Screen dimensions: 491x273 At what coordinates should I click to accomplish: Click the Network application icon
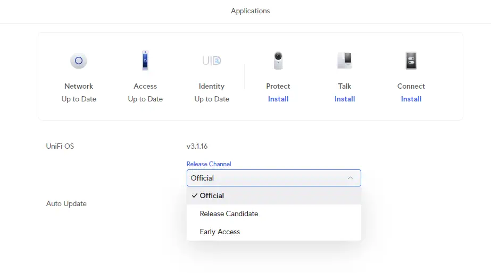[x=79, y=61]
